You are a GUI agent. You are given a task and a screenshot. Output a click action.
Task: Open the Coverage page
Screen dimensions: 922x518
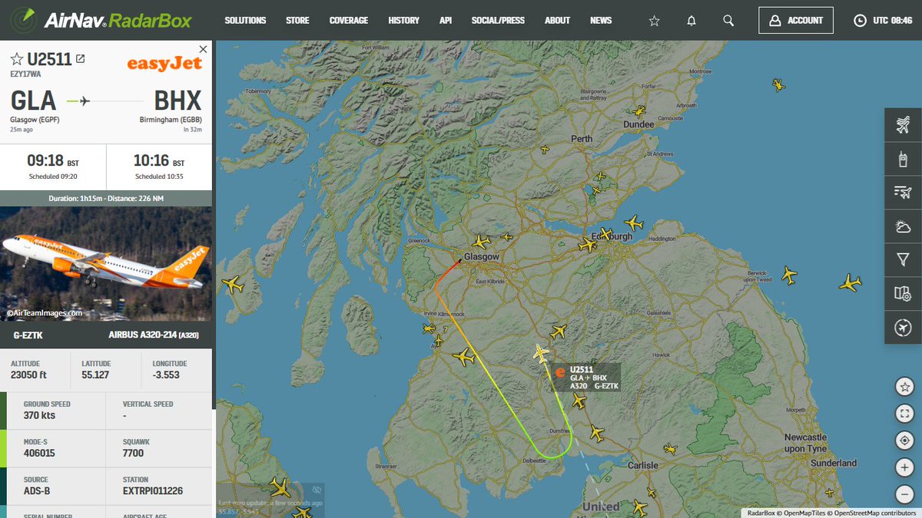point(349,21)
